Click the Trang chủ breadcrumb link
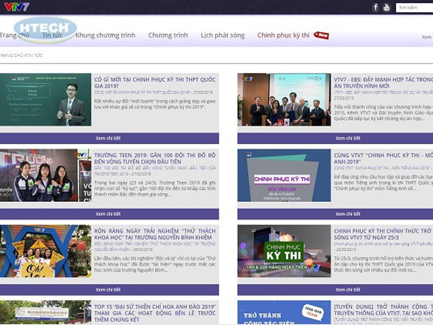The image size is (433, 325). click(11, 55)
